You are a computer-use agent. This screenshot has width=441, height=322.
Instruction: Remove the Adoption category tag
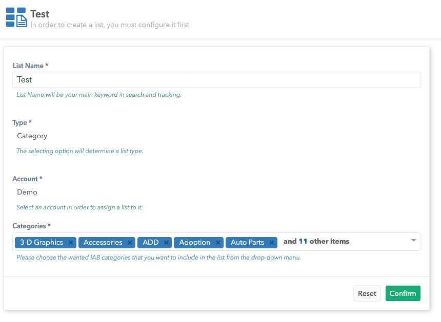pyautogui.click(x=218, y=243)
